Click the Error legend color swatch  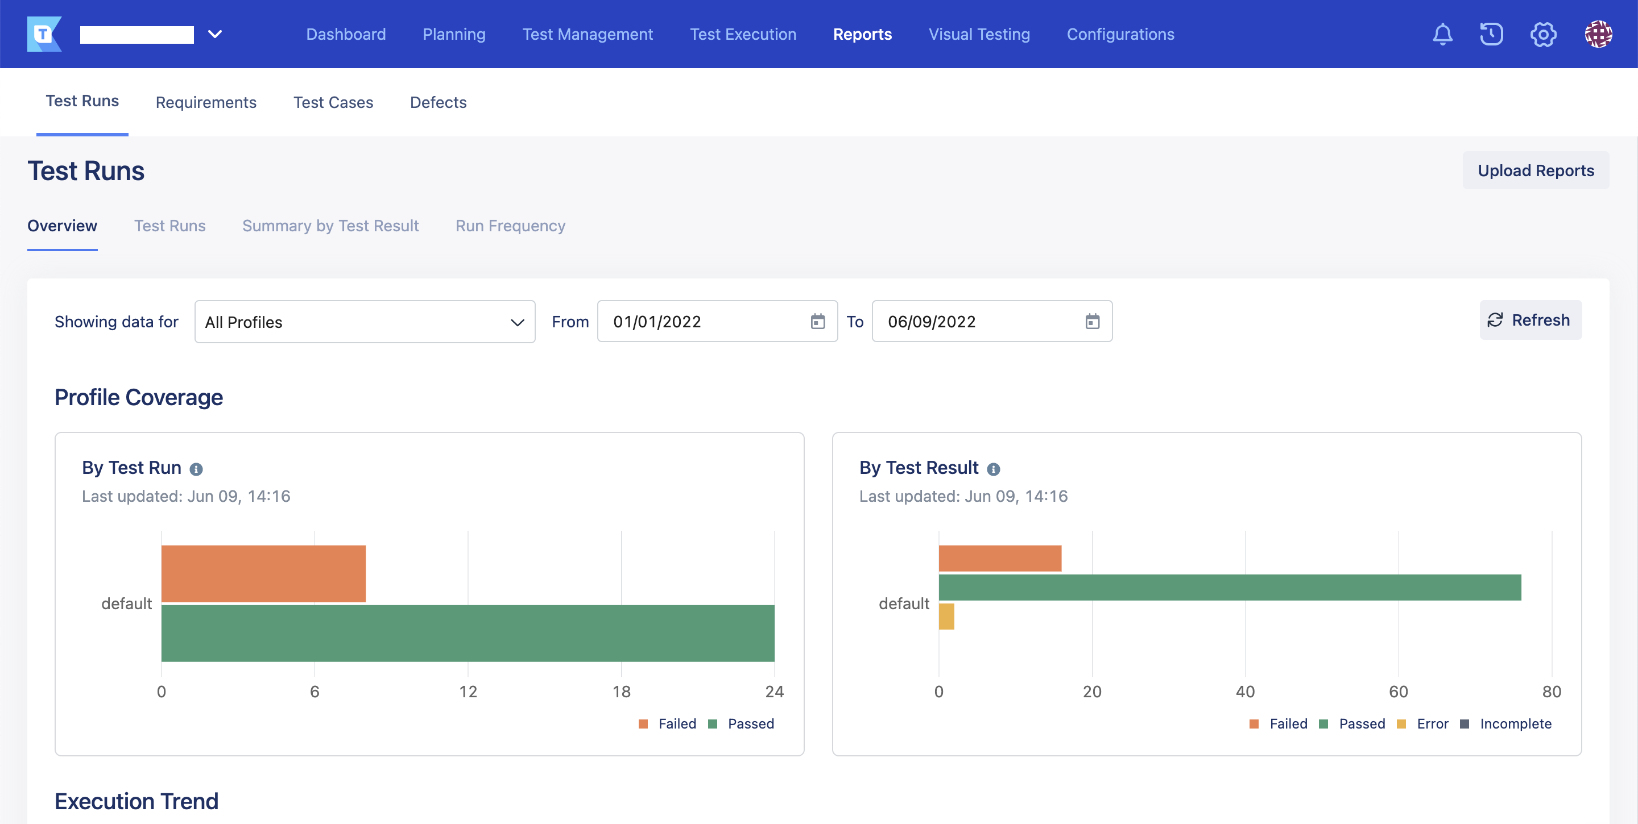1401,724
